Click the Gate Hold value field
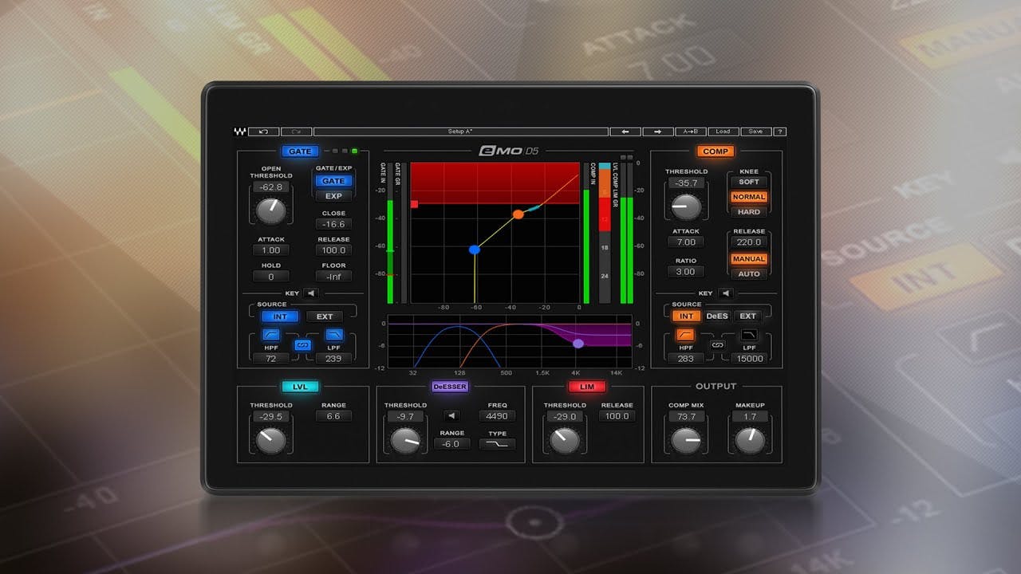 (270, 277)
